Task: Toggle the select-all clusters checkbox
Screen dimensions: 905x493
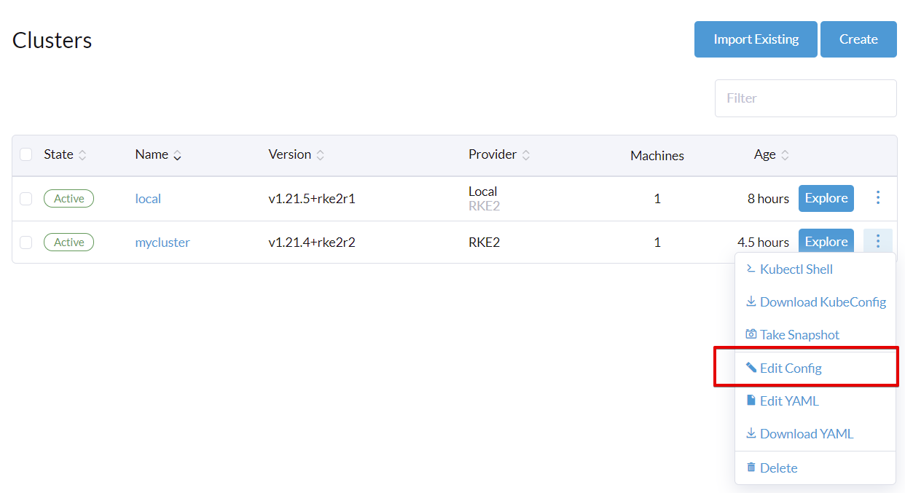Action: click(x=26, y=154)
